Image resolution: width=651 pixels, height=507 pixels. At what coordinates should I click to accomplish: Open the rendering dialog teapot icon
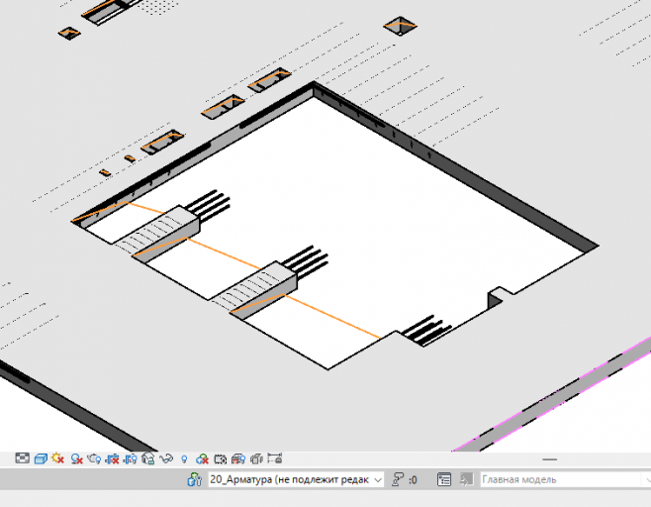[x=94, y=458]
